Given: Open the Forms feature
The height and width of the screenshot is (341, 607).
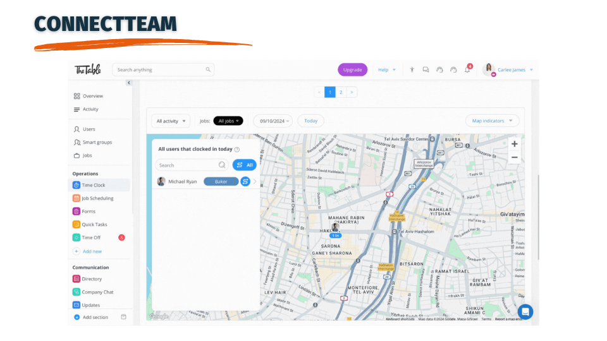Looking at the screenshot, I should pyautogui.click(x=84, y=212).
